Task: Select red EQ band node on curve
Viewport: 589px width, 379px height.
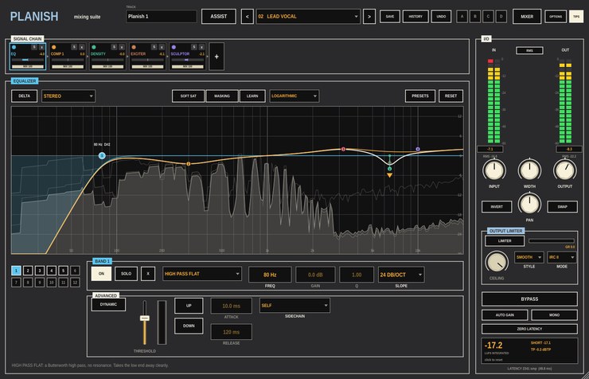Action: tap(343, 149)
